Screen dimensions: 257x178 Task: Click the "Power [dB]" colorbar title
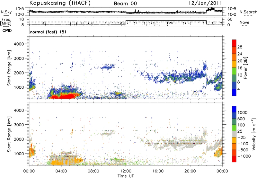245,68
